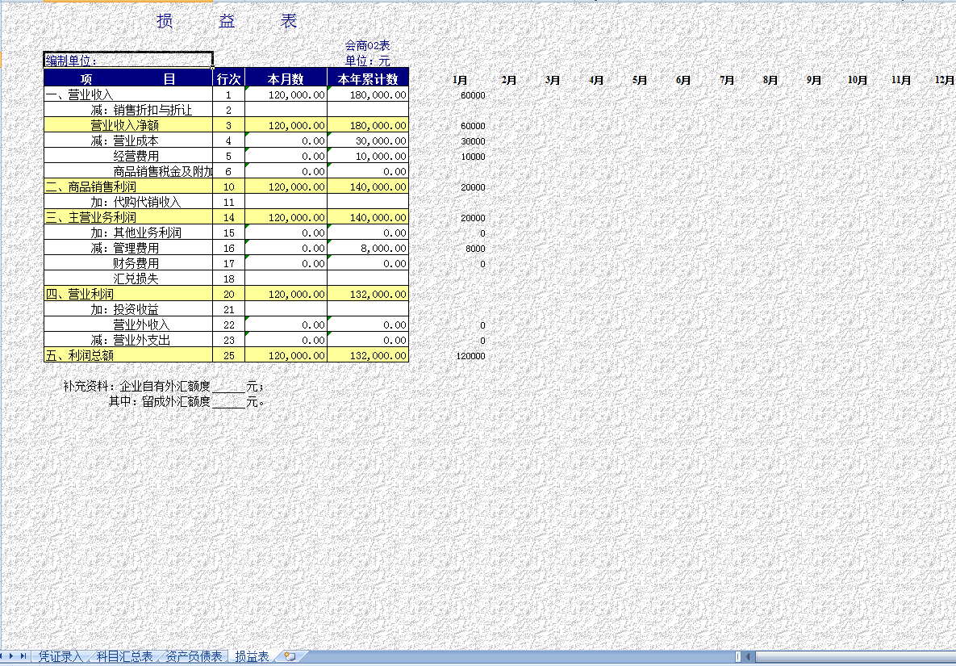The width and height of the screenshot is (956, 666).
Task: Select the 本月数 column header
Action: (x=286, y=78)
